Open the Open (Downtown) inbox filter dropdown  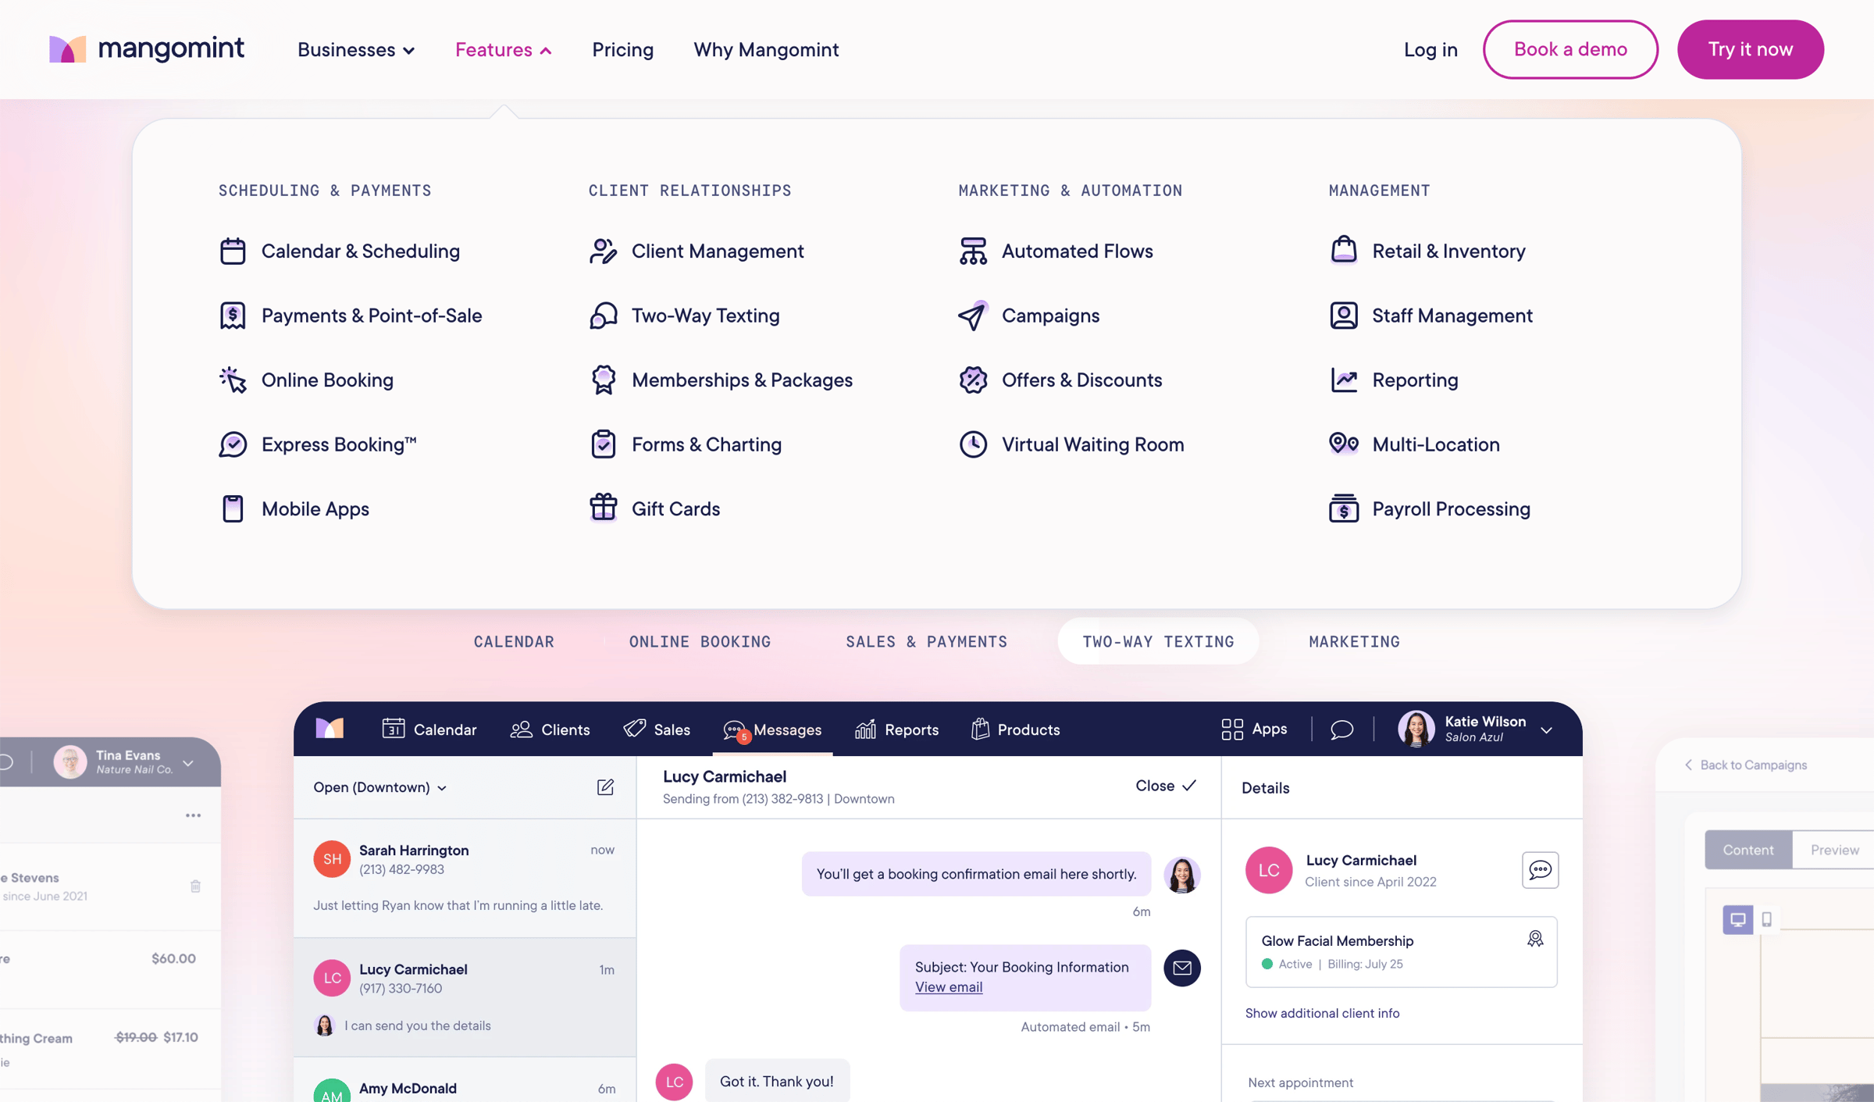(380, 787)
